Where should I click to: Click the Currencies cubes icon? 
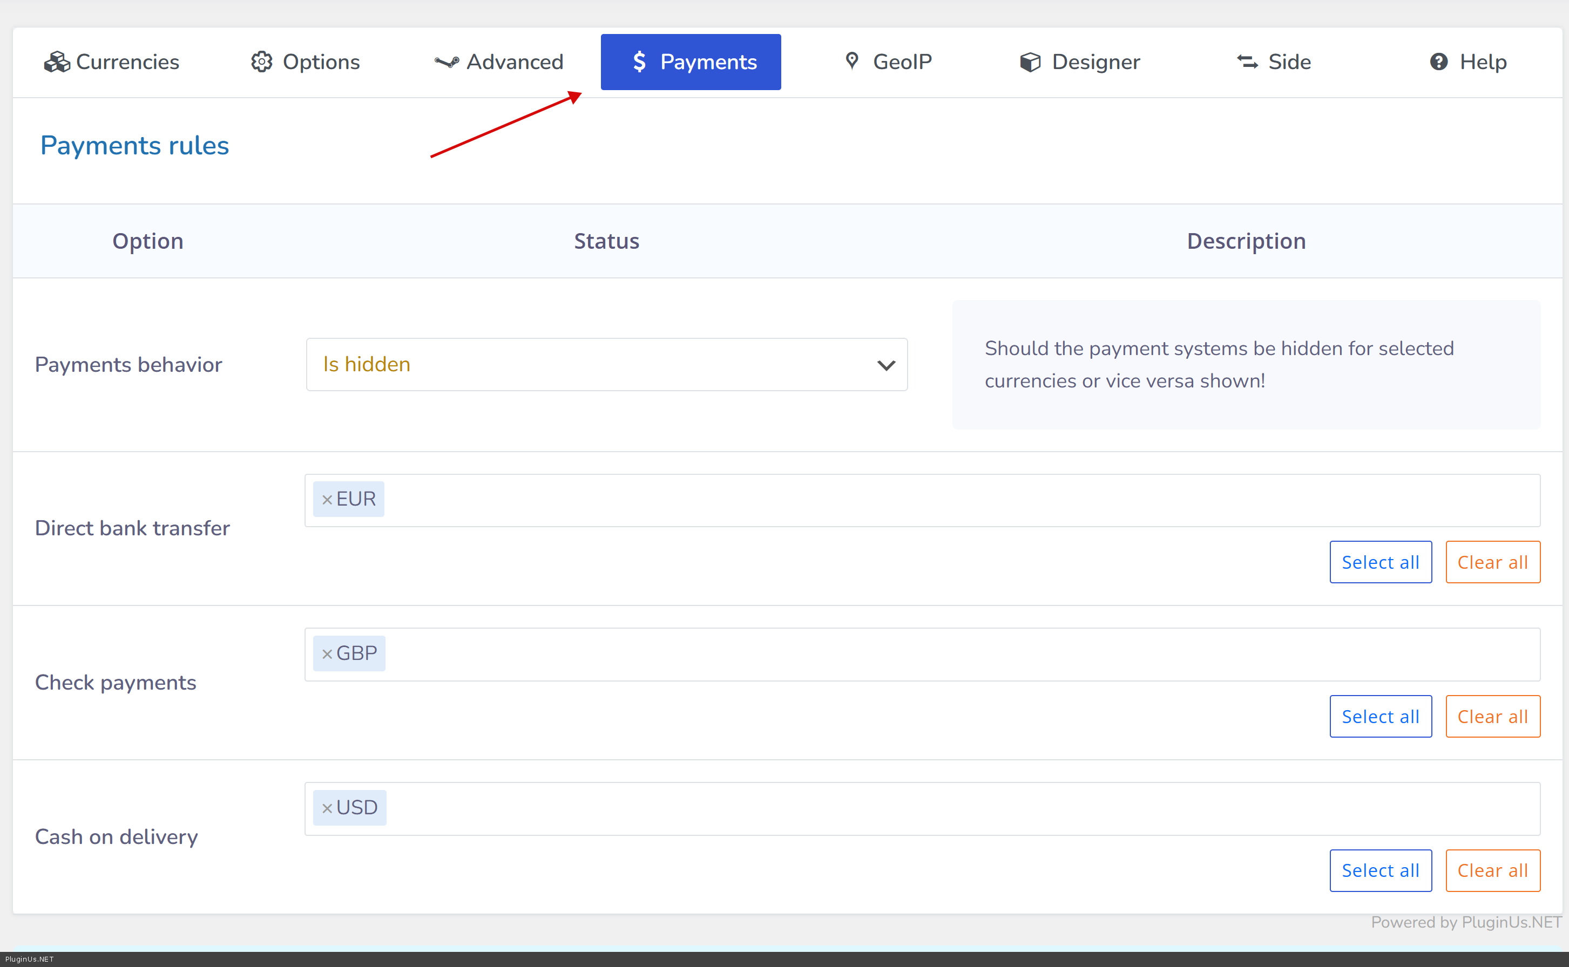(56, 62)
